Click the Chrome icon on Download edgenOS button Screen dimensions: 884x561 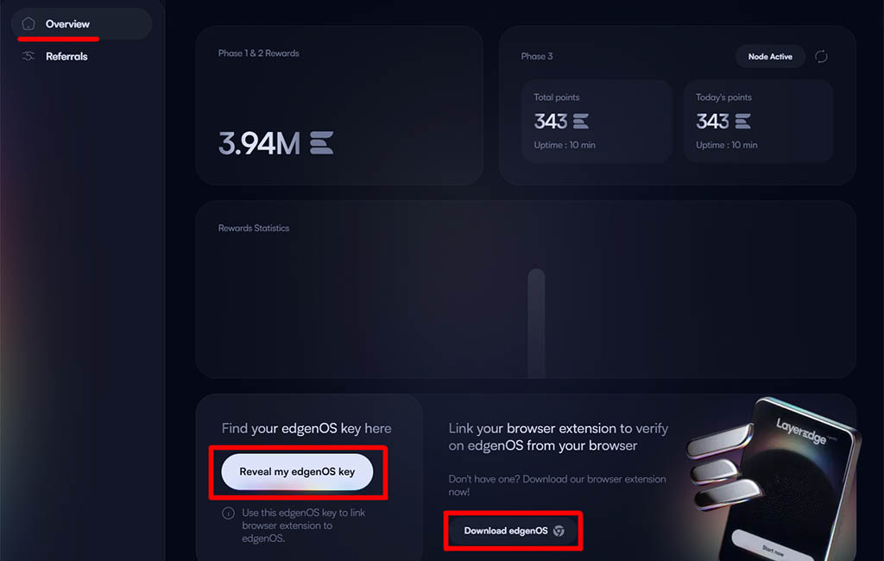(559, 531)
